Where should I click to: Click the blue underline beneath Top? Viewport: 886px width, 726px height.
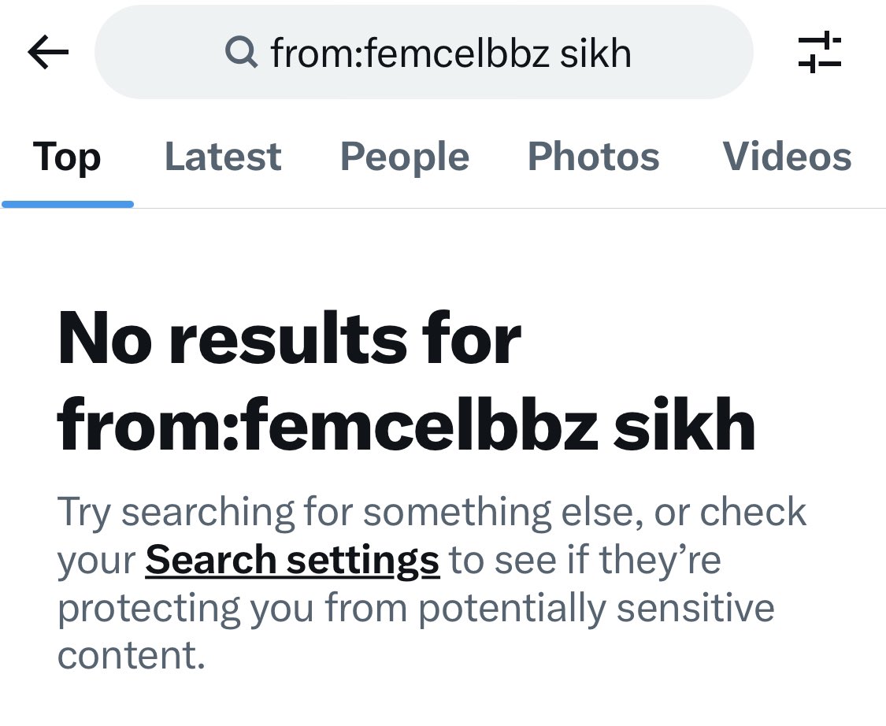pos(68,205)
